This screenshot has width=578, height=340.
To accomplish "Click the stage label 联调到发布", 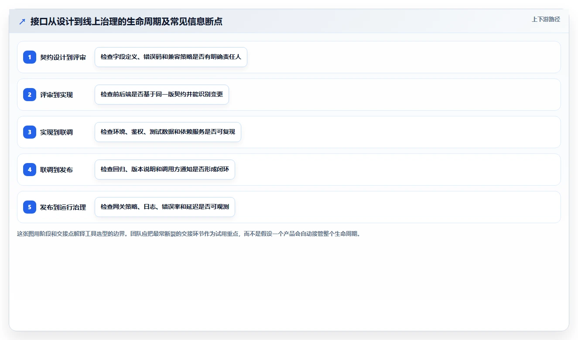I will click(56, 170).
